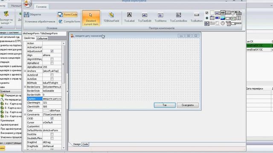
Task: Click icon beside 4-с - Картка item
Action: 2,104
